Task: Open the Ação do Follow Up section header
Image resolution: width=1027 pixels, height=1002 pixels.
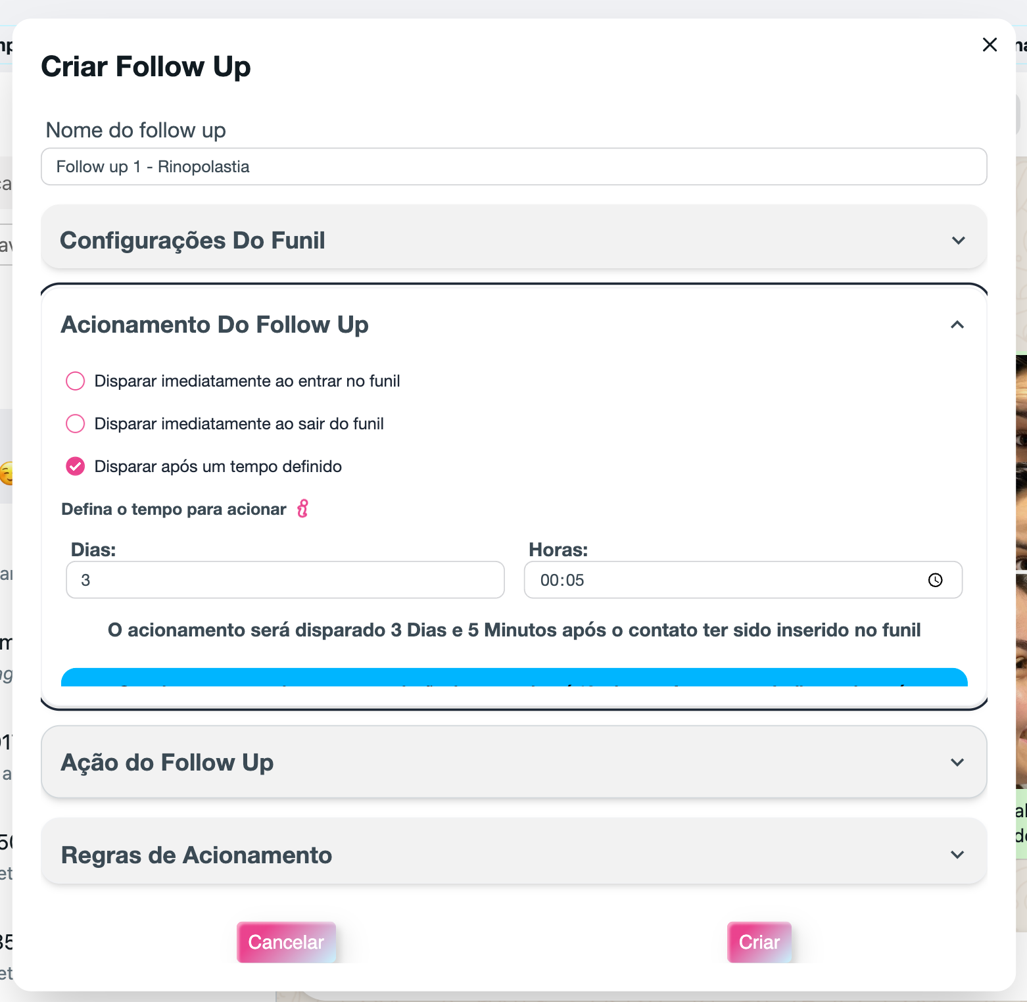Action: [x=167, y=763]
